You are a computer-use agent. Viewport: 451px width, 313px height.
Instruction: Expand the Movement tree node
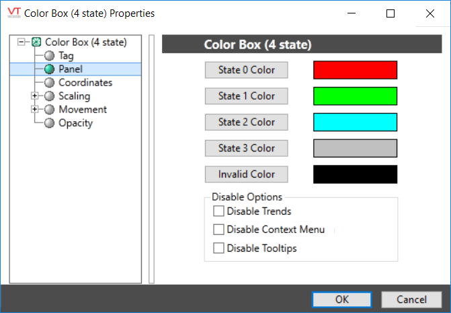point(35,110)
